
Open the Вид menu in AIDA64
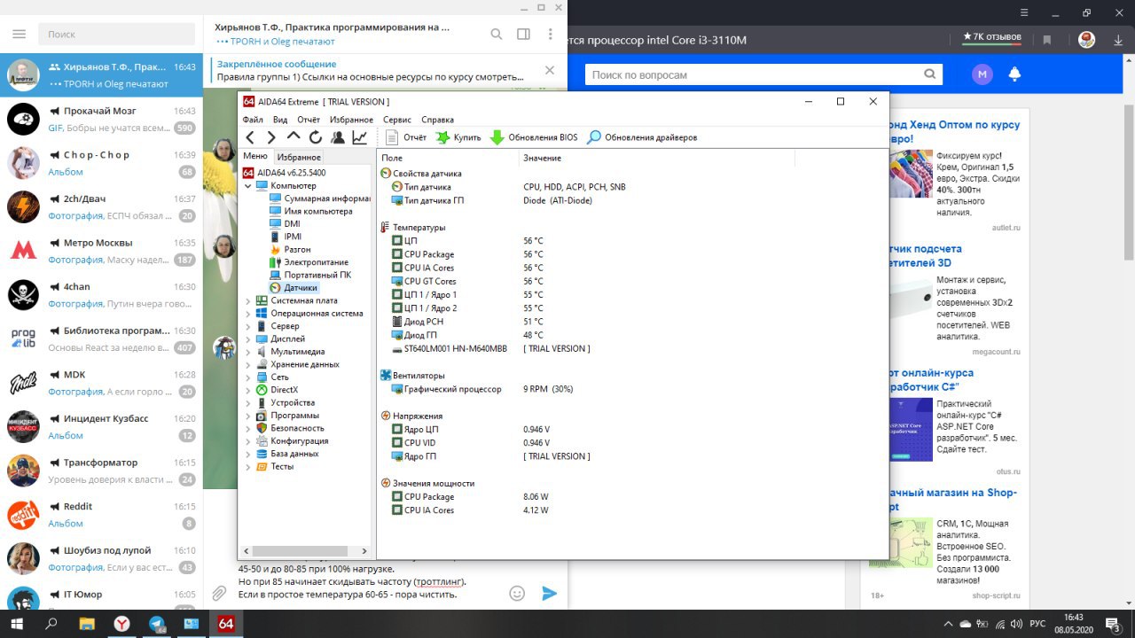[x=280, y=120]
